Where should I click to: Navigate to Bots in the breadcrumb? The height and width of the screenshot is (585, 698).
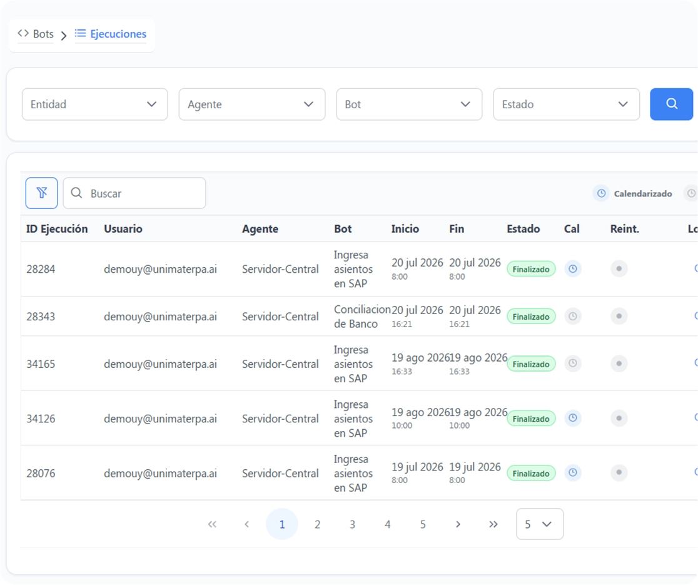point(36,34)
